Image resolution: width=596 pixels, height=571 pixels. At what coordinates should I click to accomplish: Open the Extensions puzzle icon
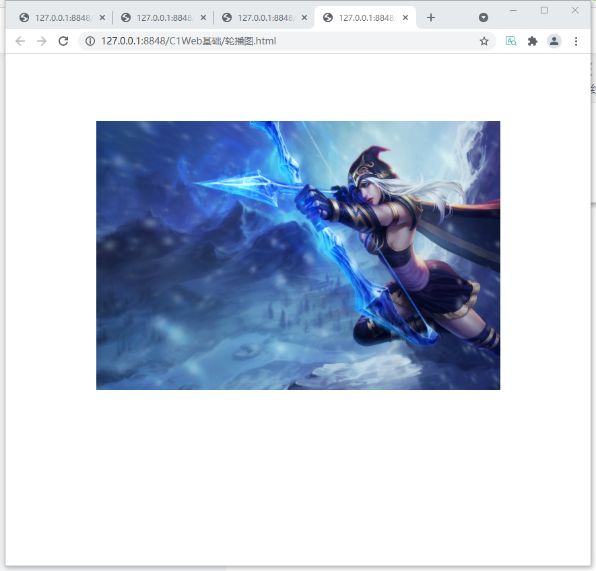pos(533,41)
